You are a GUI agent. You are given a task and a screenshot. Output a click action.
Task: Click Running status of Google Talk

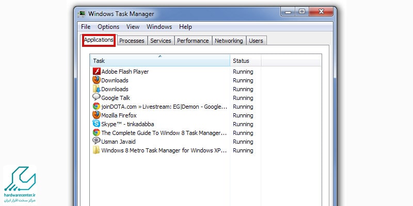pos(243,98)
